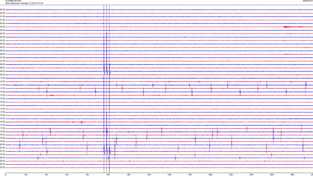Click the 22:00 row label

click(3, 157)
